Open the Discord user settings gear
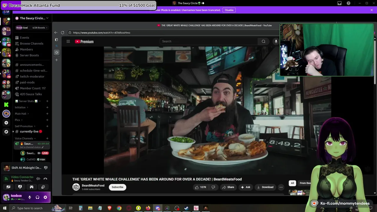Screen dimensions: 377x212 pyautogui.click(x=45, y=197)
